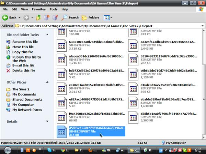Click Delete this file link
The width and height of the screenshot is (206, 154).
pos(24,70)
